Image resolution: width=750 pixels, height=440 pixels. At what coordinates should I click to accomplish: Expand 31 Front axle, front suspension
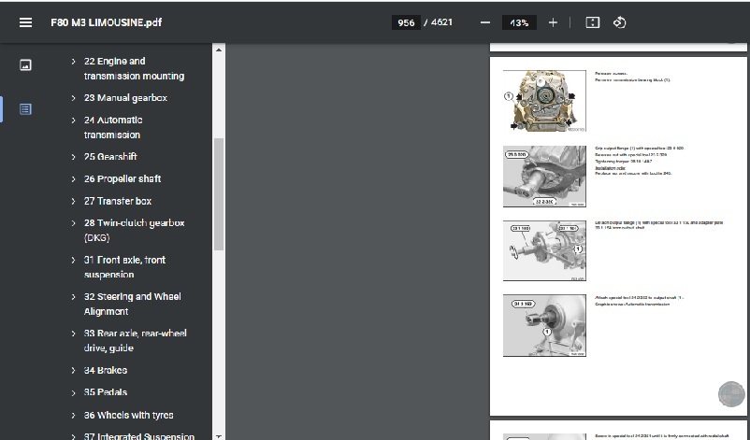[73, 260]
